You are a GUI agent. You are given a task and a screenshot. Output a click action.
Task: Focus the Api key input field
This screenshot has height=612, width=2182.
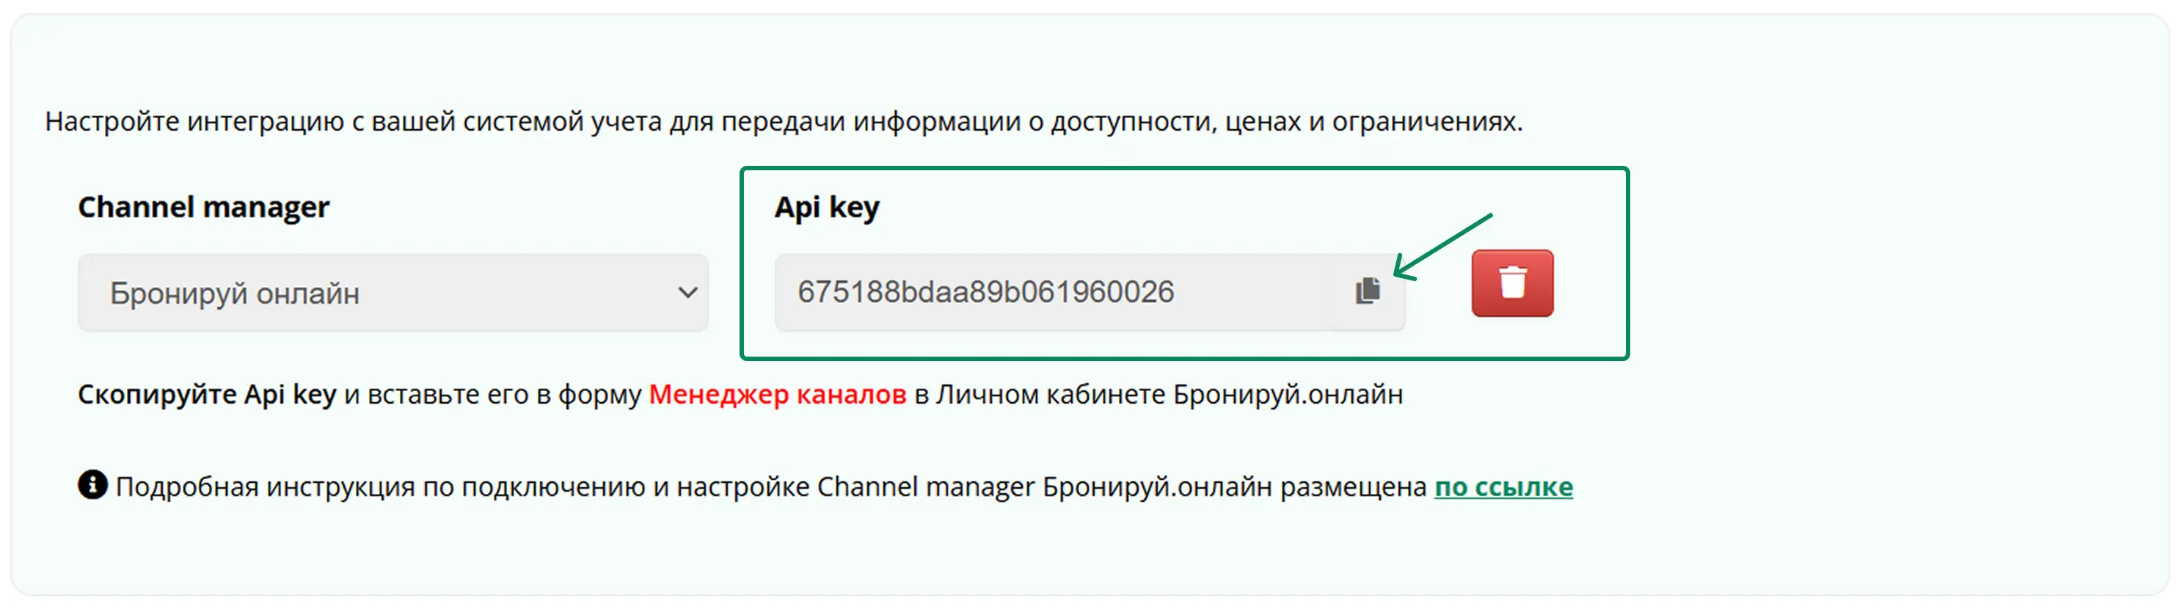pyautogui.click(x=1051, y=291)
